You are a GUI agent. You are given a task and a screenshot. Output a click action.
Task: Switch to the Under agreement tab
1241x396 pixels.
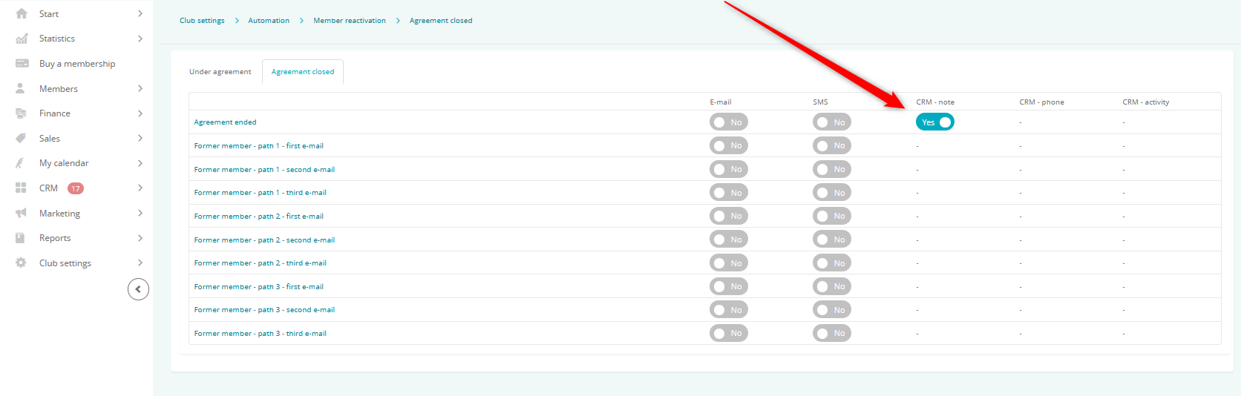[220, 72]
